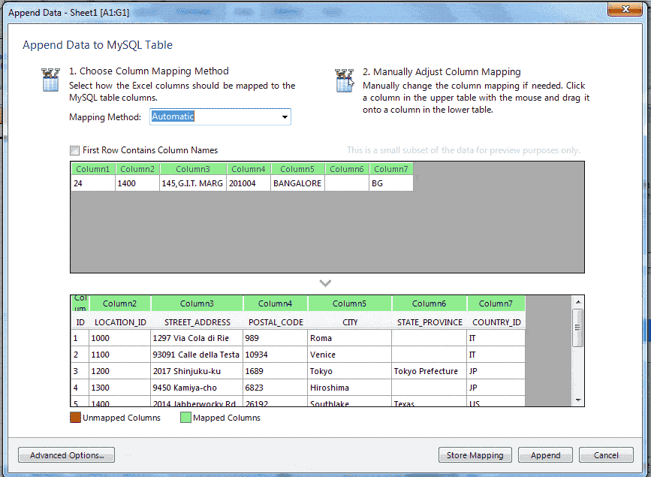Screen dimensions: 651x477
Task: Open the Advanced Options dialog
Action: point(65,454)
